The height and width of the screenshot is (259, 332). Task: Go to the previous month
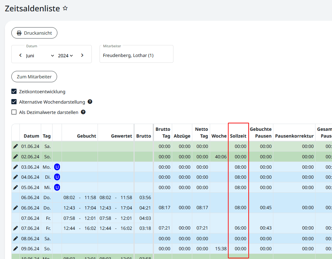pos(20,55)
